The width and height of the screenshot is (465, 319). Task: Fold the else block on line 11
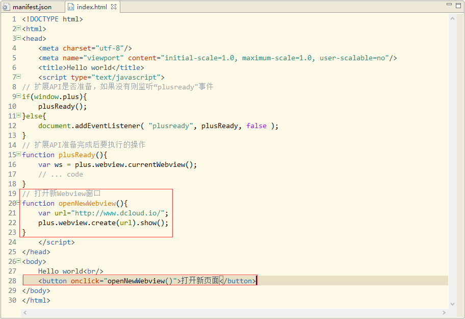19,116
